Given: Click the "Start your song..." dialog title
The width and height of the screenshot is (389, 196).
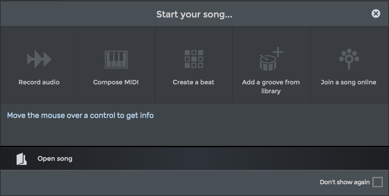Looking at the screenshot, I should 194,15.
